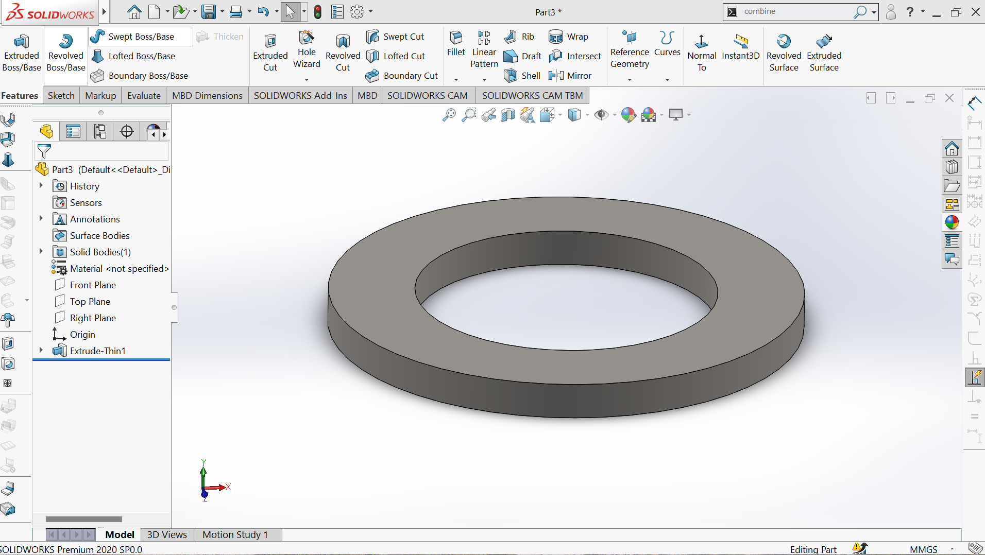
Task: Click the Edit Appearance color sphere
Action: tap(628, 115)
